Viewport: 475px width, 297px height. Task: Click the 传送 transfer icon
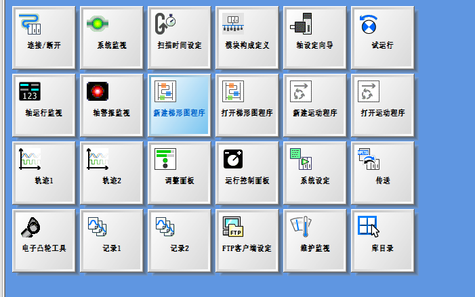382,172
